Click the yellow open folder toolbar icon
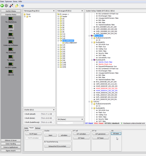The height and width of the screenshot is (156, 146). tap(17, 6)
